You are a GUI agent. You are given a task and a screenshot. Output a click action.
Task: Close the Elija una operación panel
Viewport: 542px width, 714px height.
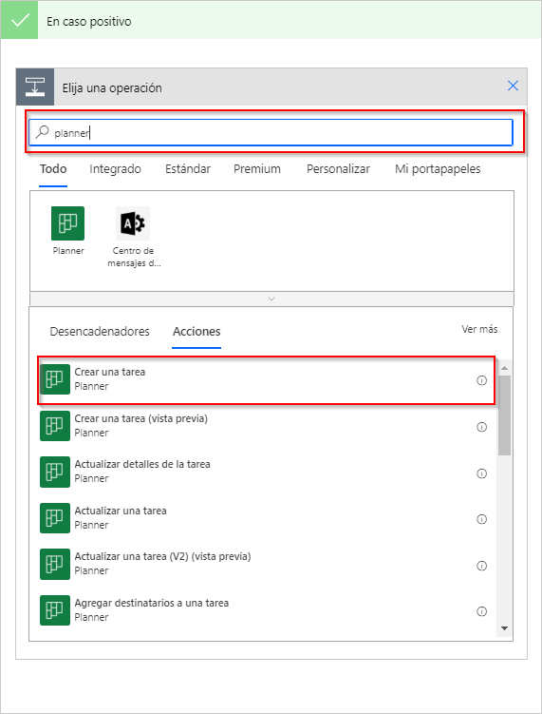tap(513, 86)
